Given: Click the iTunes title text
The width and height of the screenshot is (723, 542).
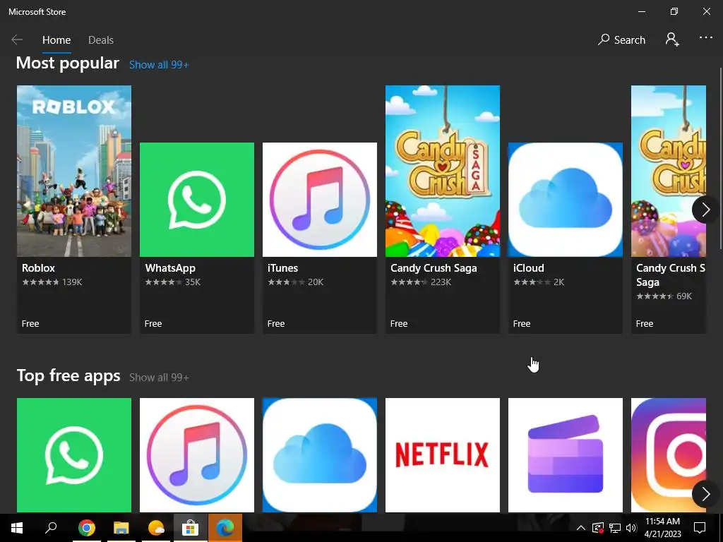Looking at the screenshot, I should click(282, 268).
